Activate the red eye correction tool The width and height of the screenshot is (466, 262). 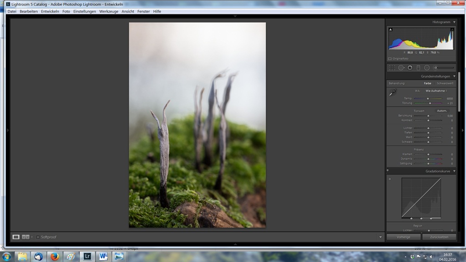(x=410, y=68)
